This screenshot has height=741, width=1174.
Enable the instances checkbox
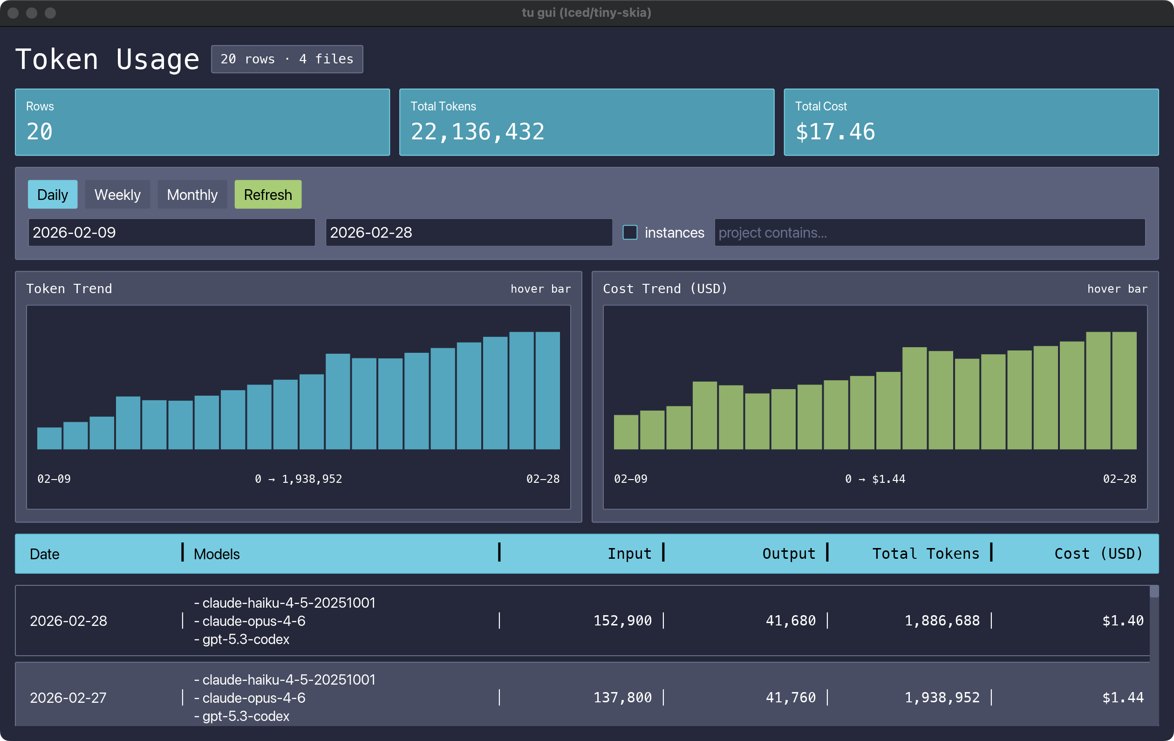click(630, 233)
